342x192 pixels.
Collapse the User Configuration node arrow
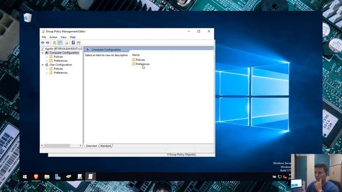tap(43, 65)
